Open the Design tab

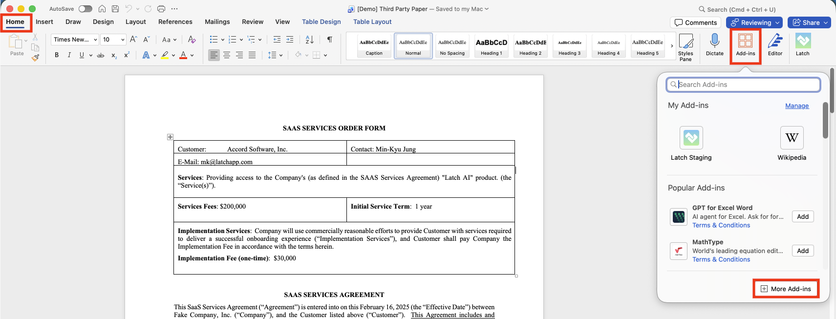coord(103,22)
